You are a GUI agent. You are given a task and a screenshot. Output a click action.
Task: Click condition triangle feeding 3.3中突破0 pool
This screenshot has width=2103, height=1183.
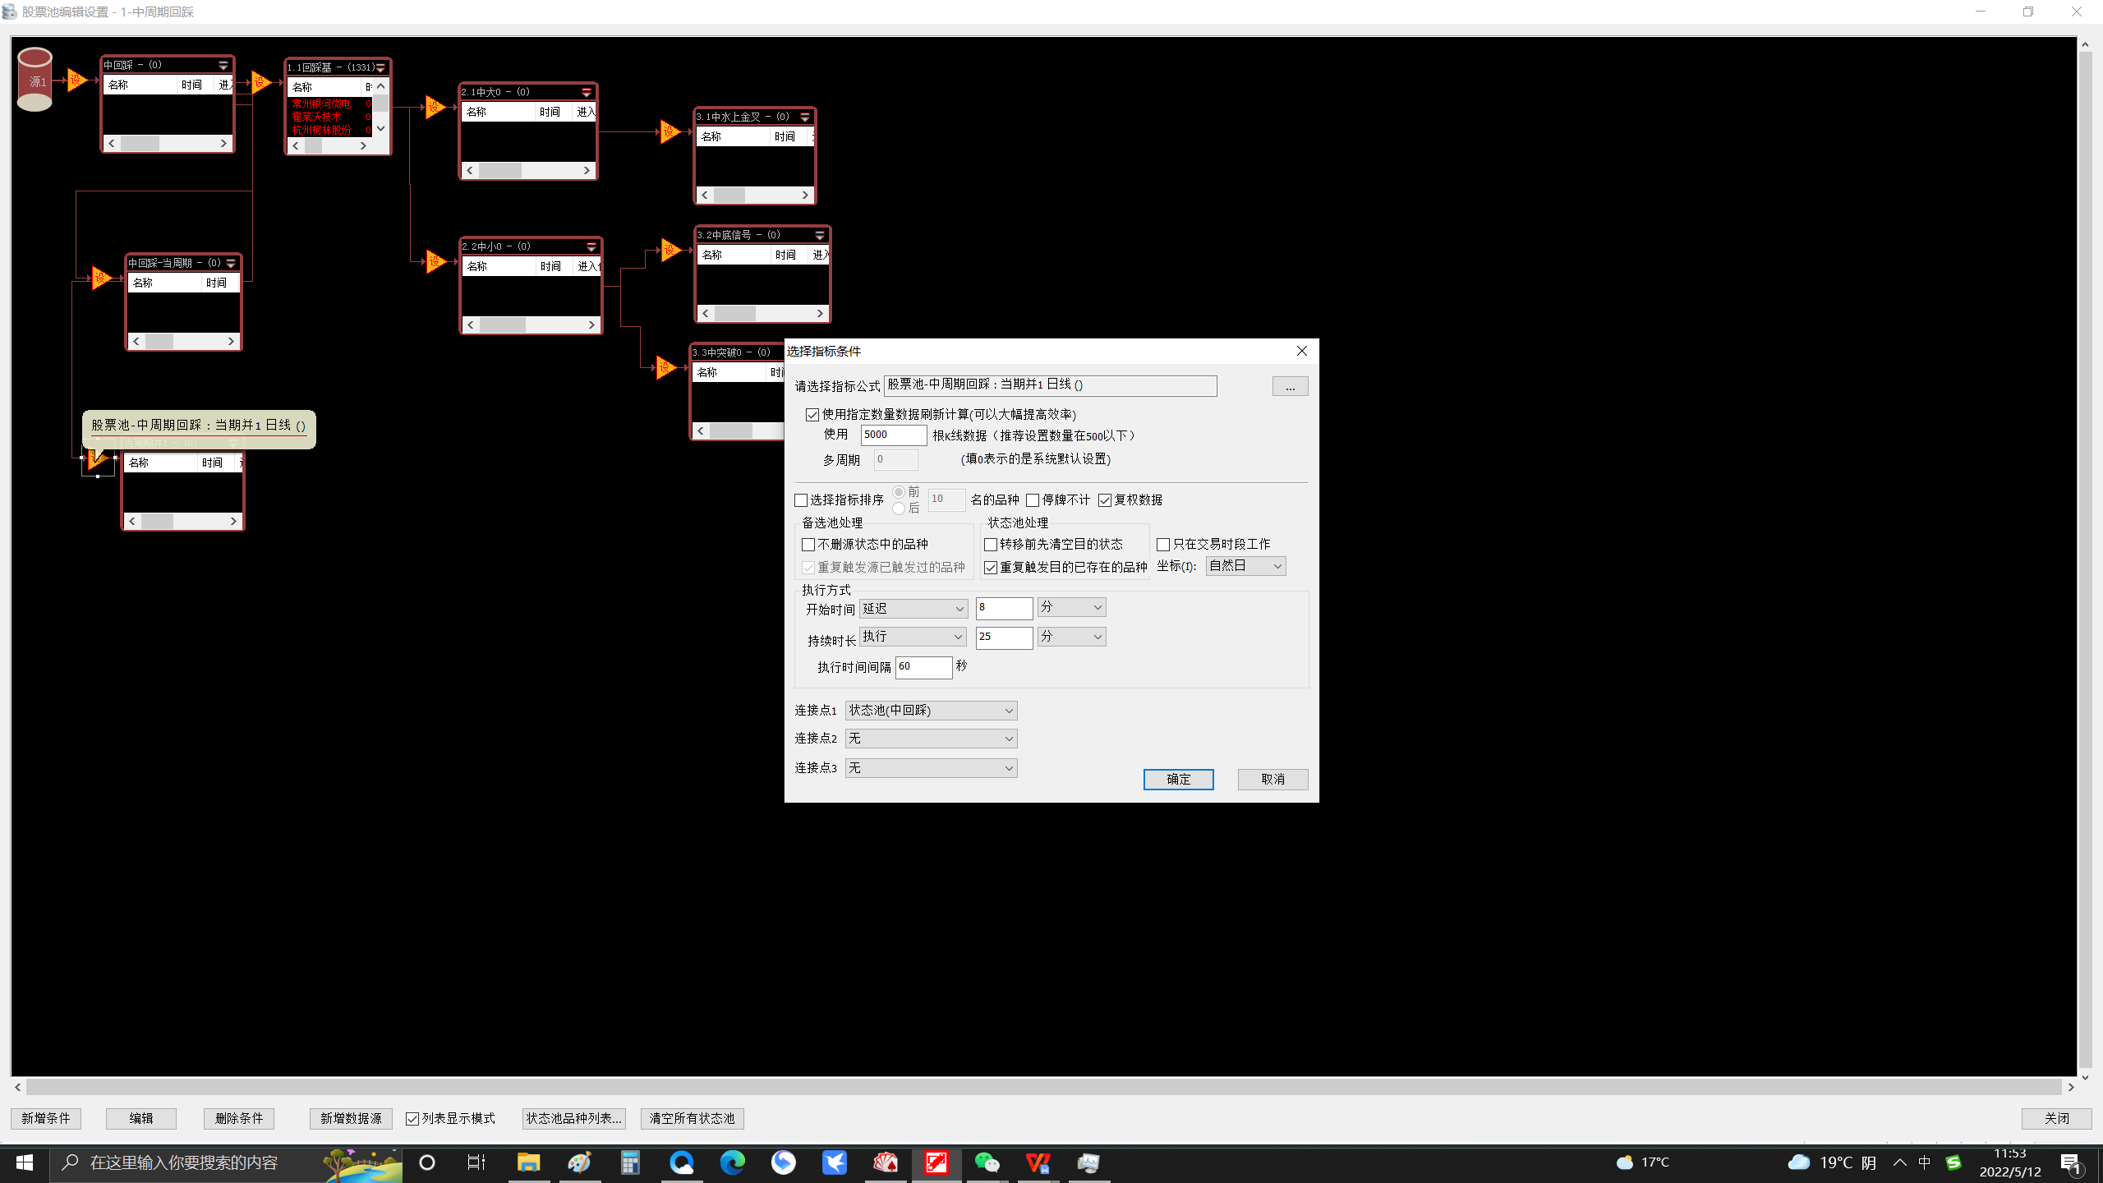point(665,367)
